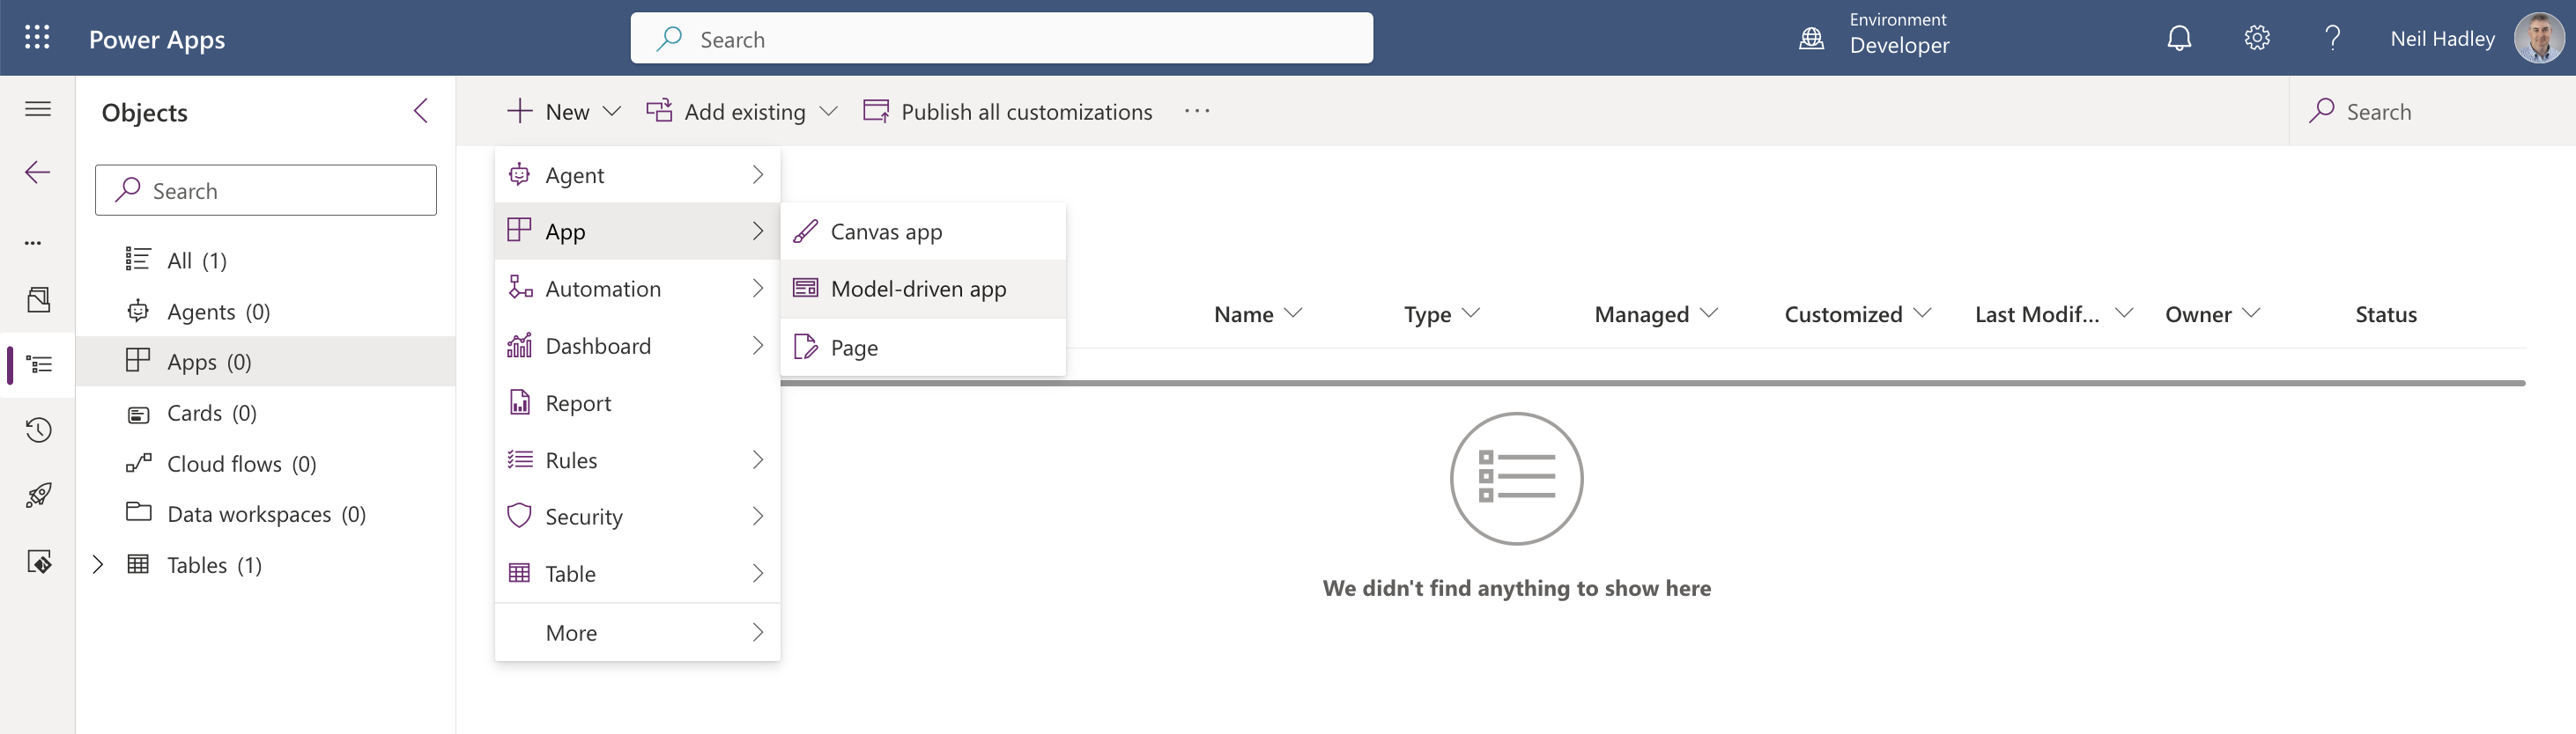The height and width of the screenshot is (734, 2576).
Task: Select Cards (0) in Objects tree
Action: coord(266,413)
